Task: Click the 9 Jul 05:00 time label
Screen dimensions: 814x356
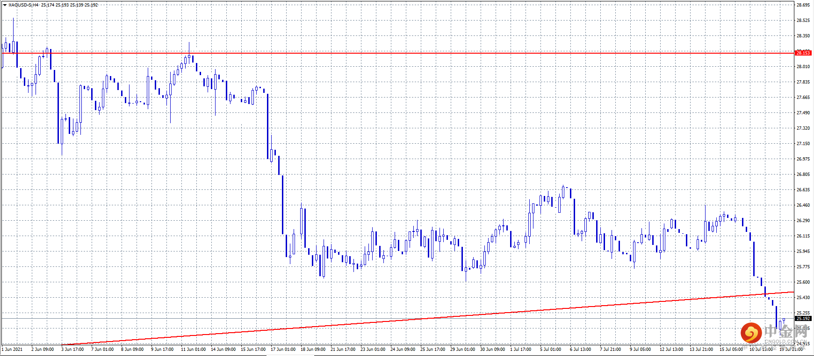Action: click(640, 349)
